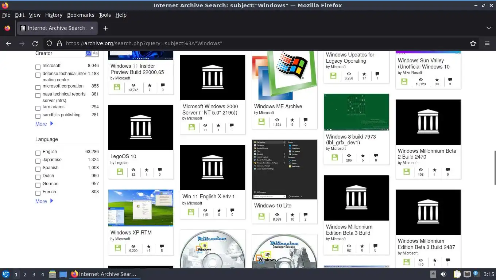Click the reviews bubble on Windows XP RTM card
496x280 pixels.
click(x=162, y=246)
